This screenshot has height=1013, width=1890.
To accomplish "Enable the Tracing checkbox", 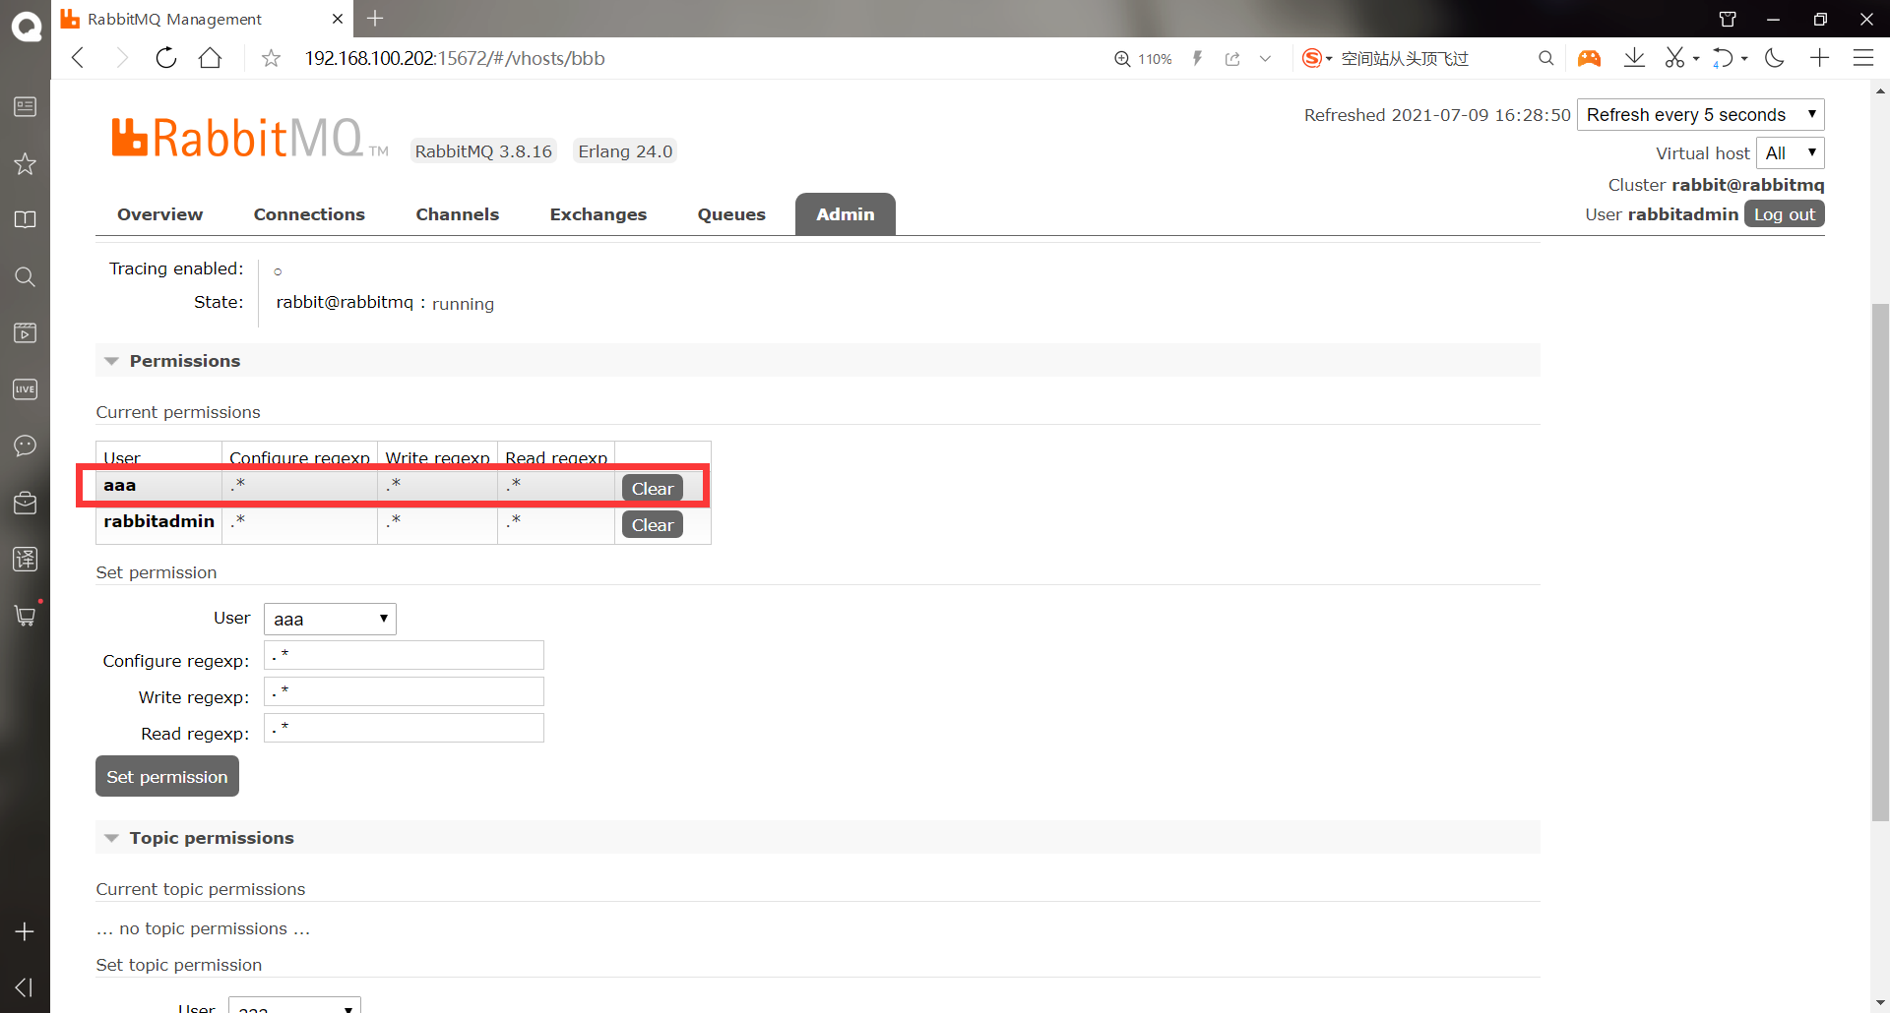I will pyautogui.click(x=278, y=270).
